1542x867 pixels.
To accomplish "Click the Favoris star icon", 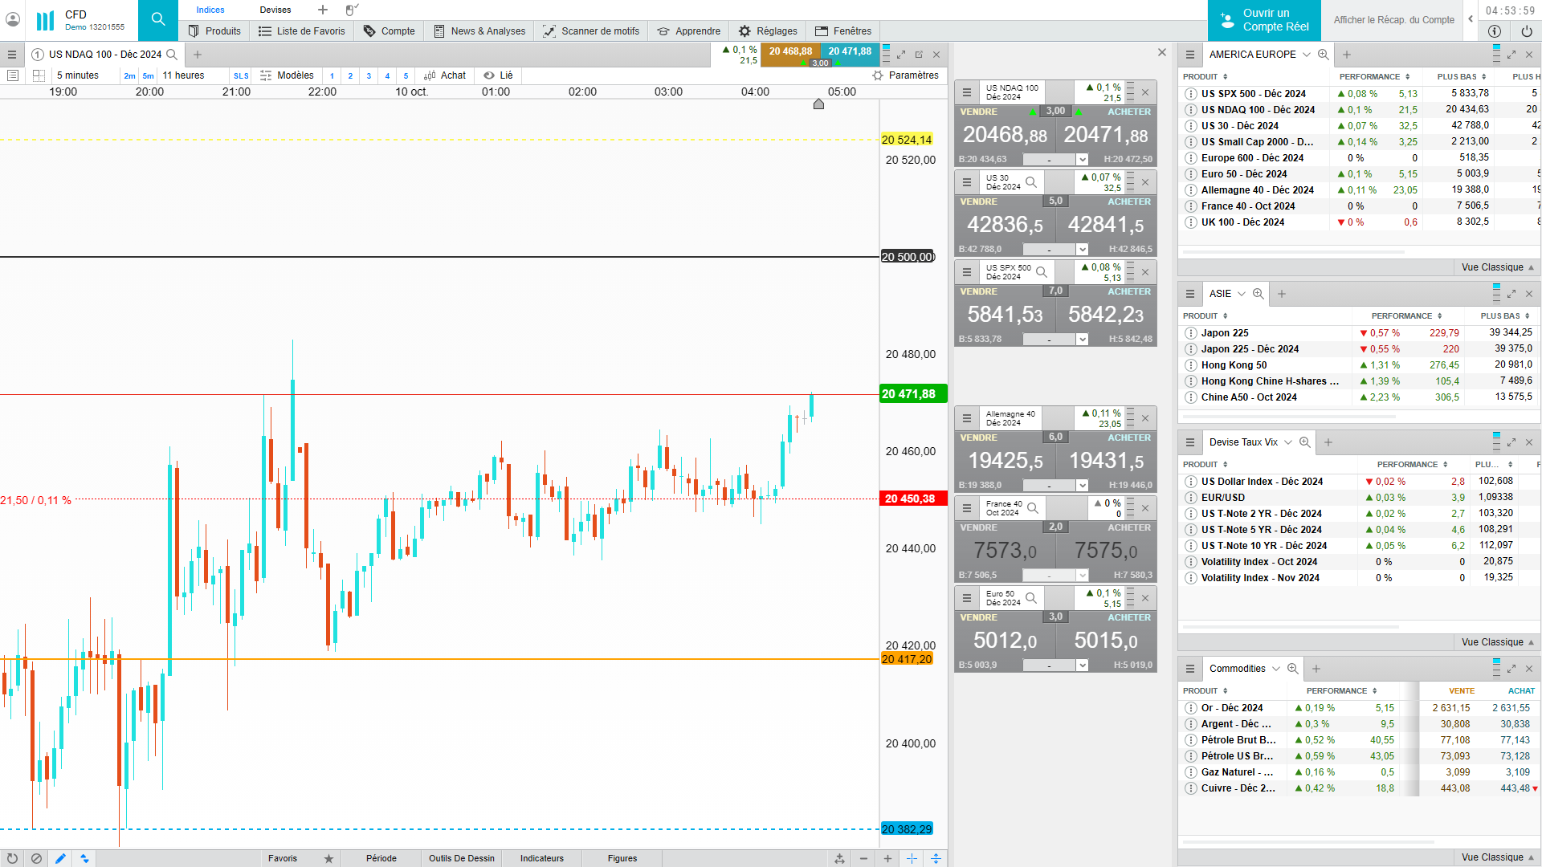I will pyautogui.click(x=328, y=858).
